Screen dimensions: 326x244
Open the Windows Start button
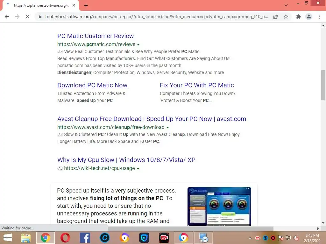point(8,238)
